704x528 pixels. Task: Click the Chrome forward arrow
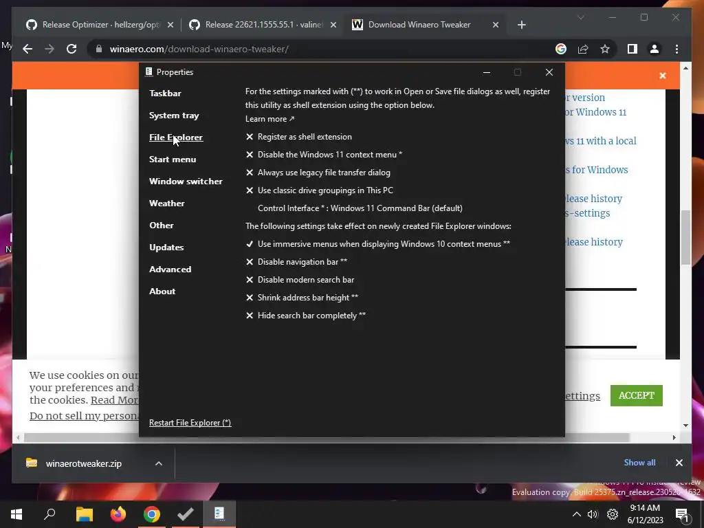click(x=49, y=49)
